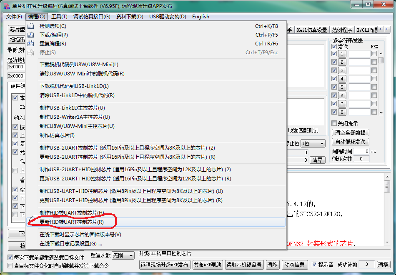Open the 资料下载(D) menu
The height and width of the screenshot is (275, 396).
(130, 17)
